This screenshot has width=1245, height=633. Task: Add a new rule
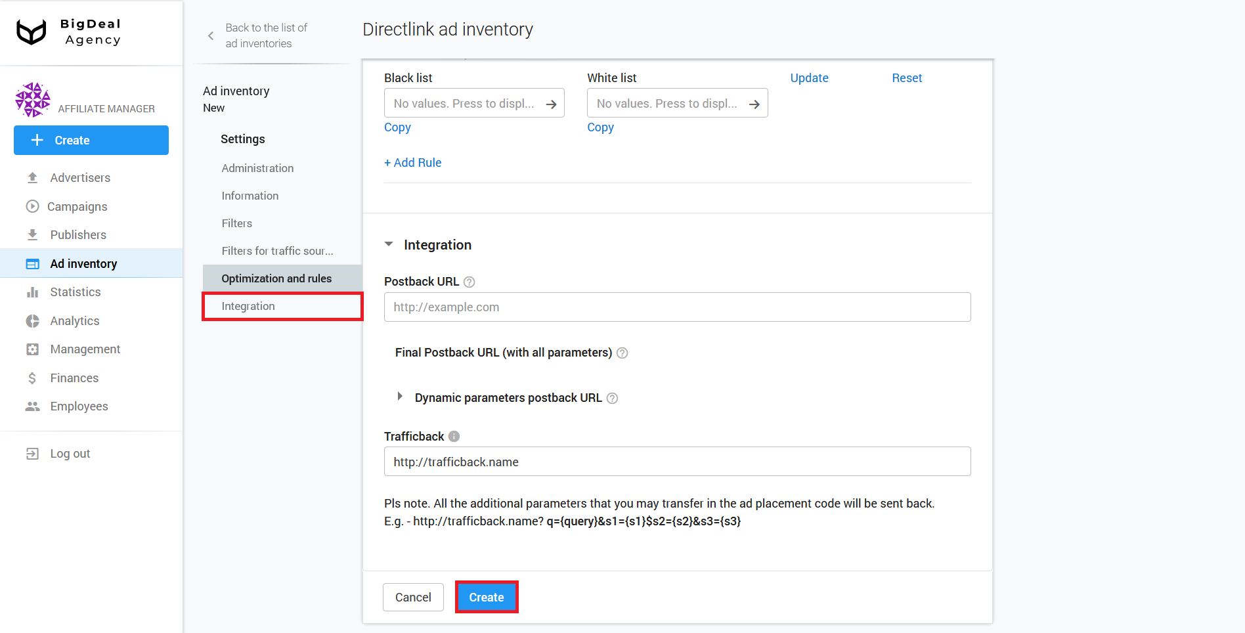point(412,162)
